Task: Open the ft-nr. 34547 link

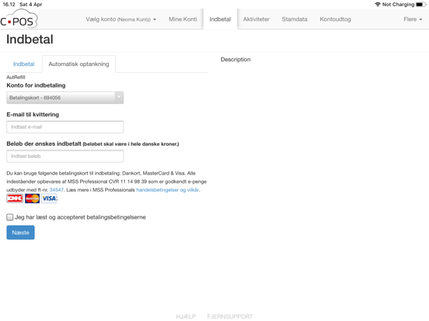Action: tap(57, 190)
